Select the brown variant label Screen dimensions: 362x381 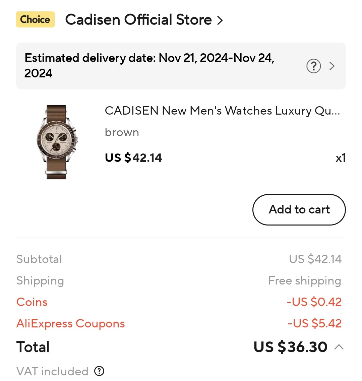pos(122,132)
